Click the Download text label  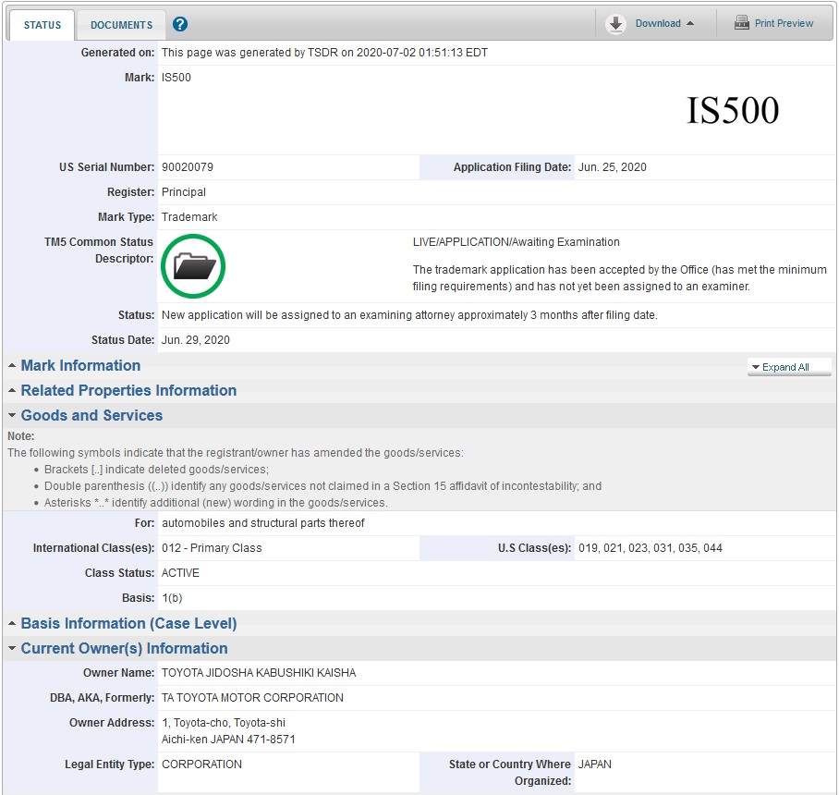coord(658,23)
